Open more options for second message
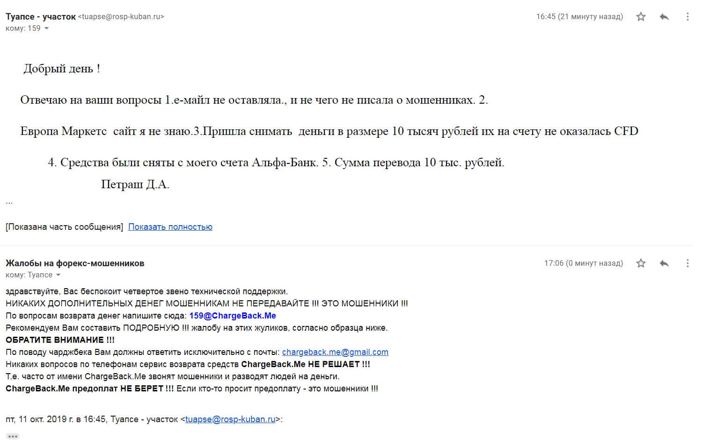This screenshot has width=702, height=446. click(x=687, y=263)
